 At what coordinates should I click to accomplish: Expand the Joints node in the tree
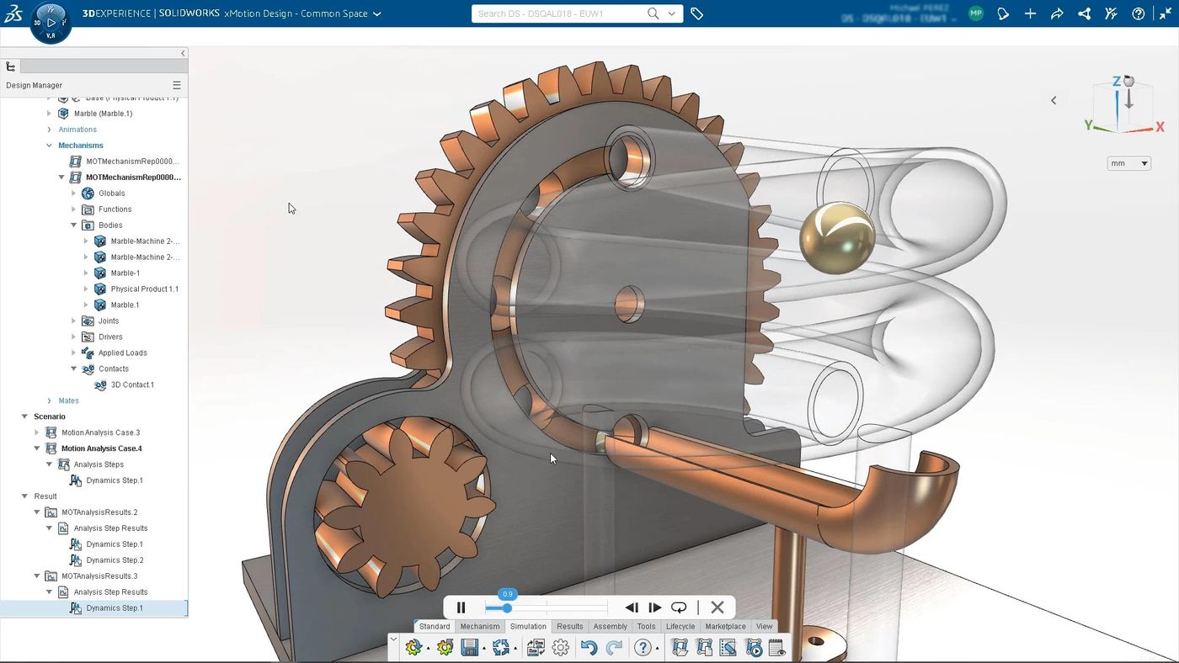(73, 321)
